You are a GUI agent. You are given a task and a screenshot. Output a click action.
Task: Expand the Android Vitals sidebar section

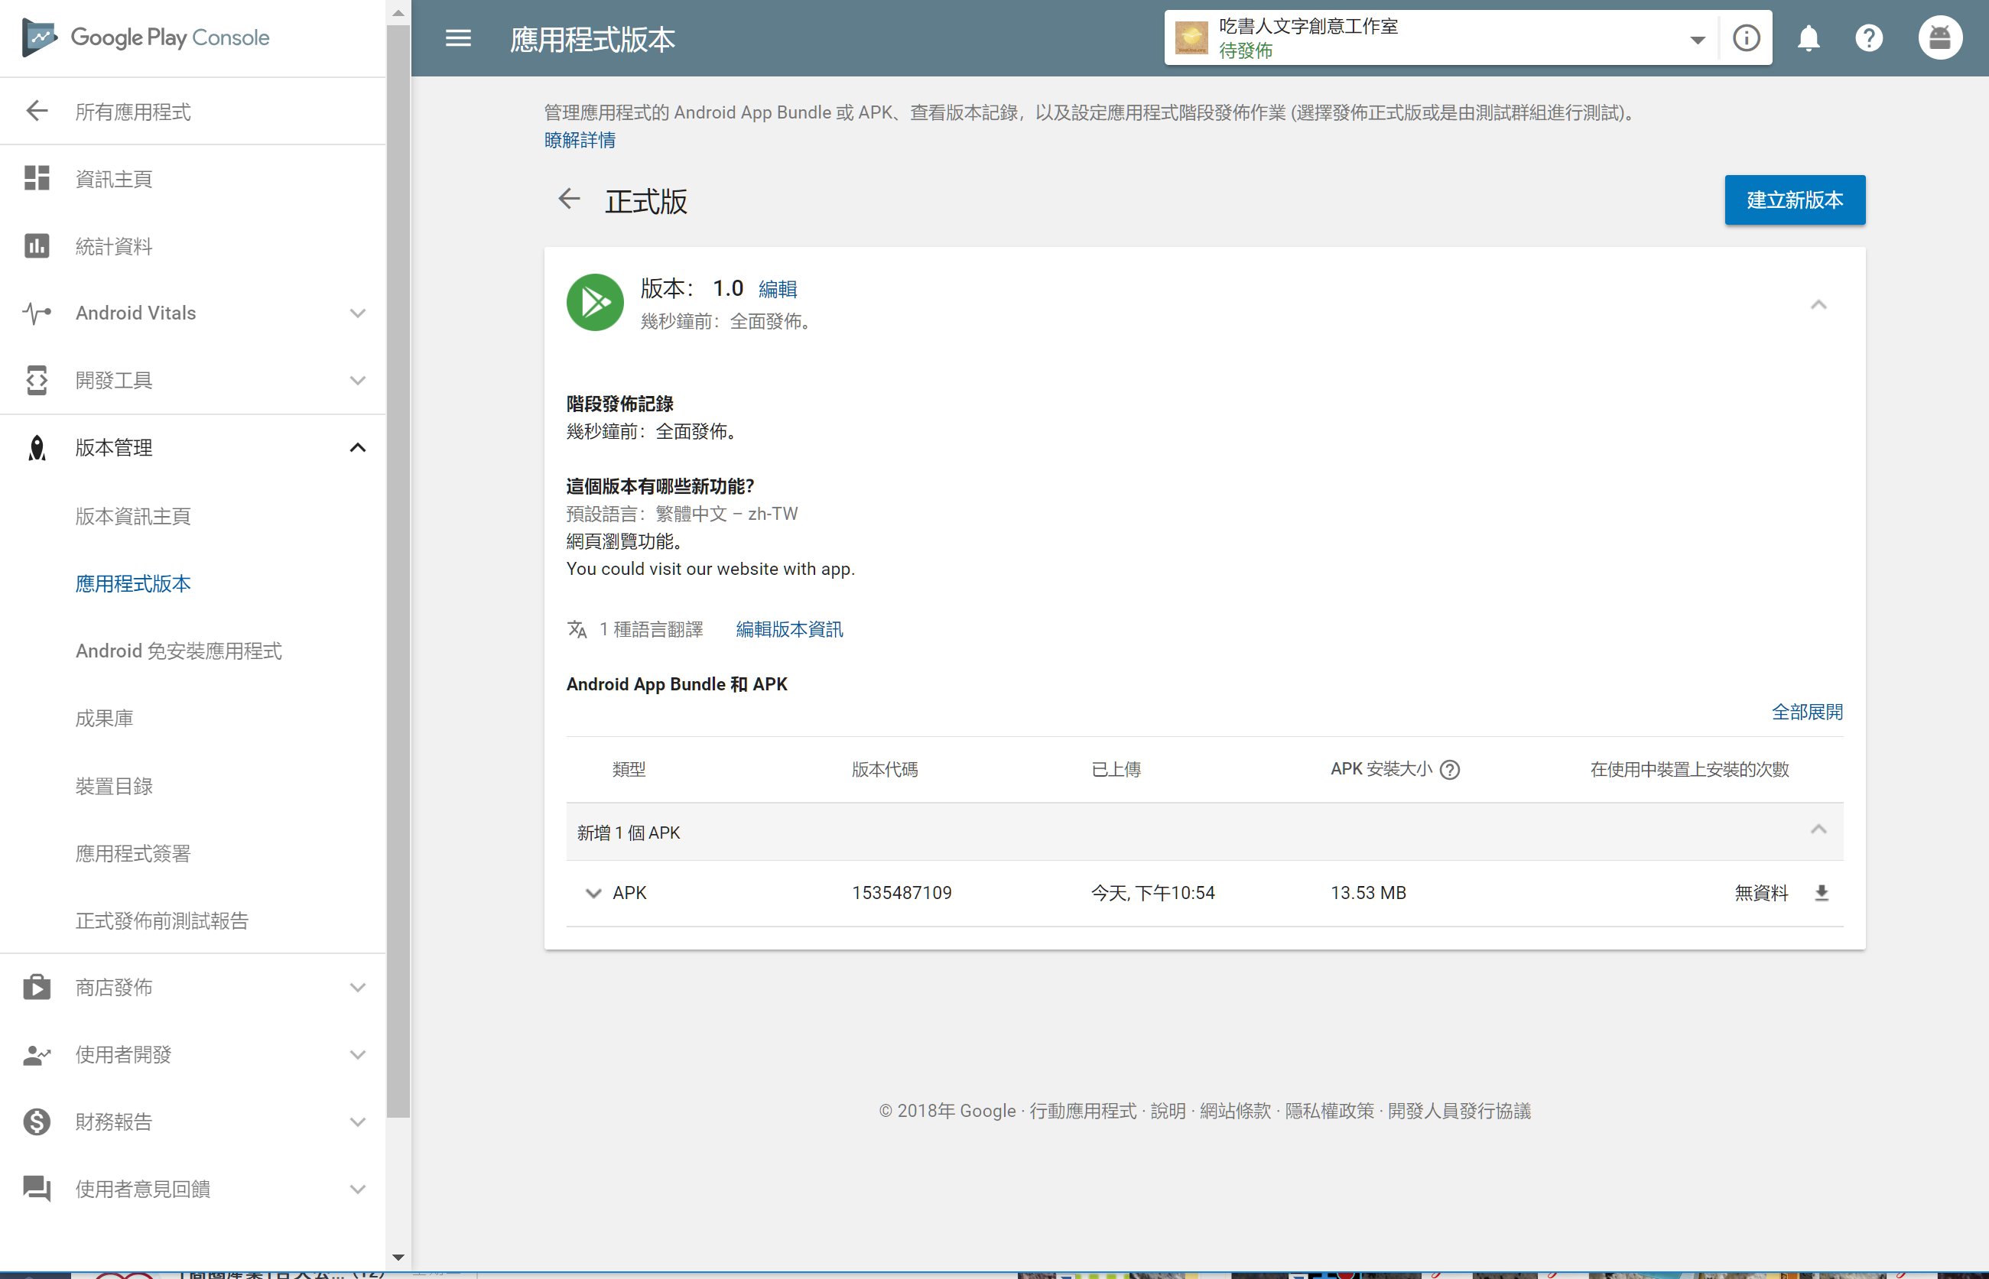tap(357, 313)
